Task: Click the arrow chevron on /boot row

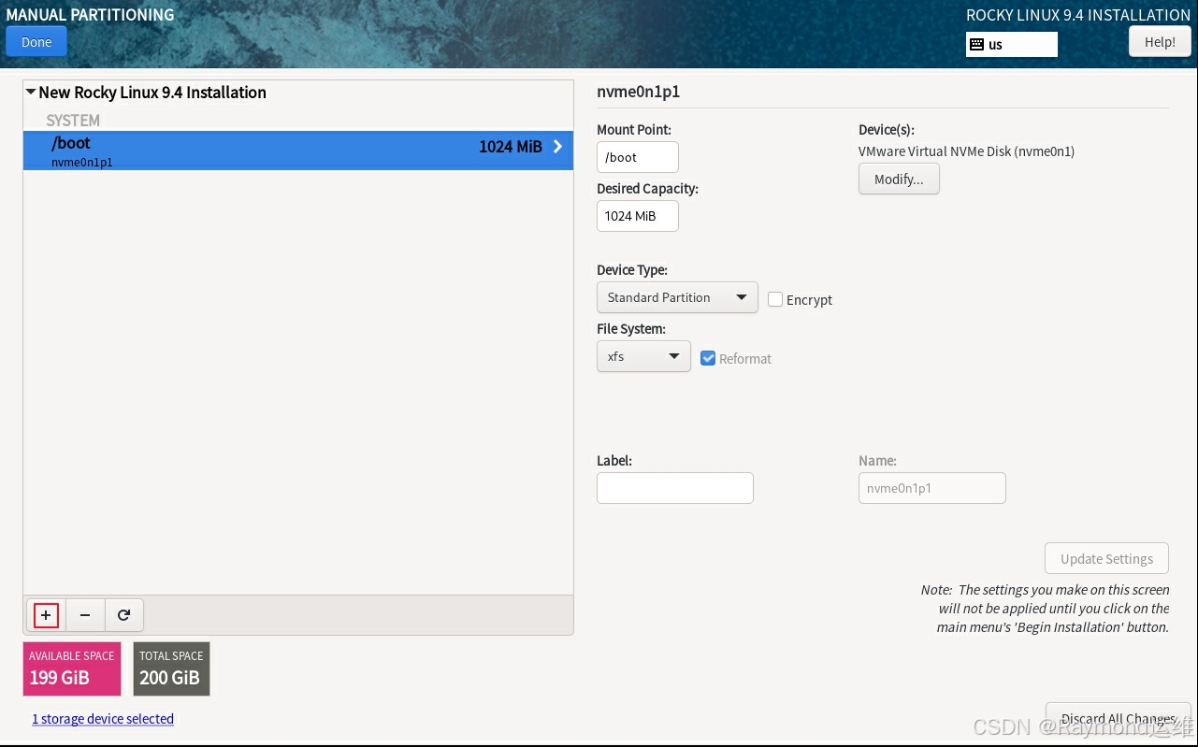Action: 558,147
